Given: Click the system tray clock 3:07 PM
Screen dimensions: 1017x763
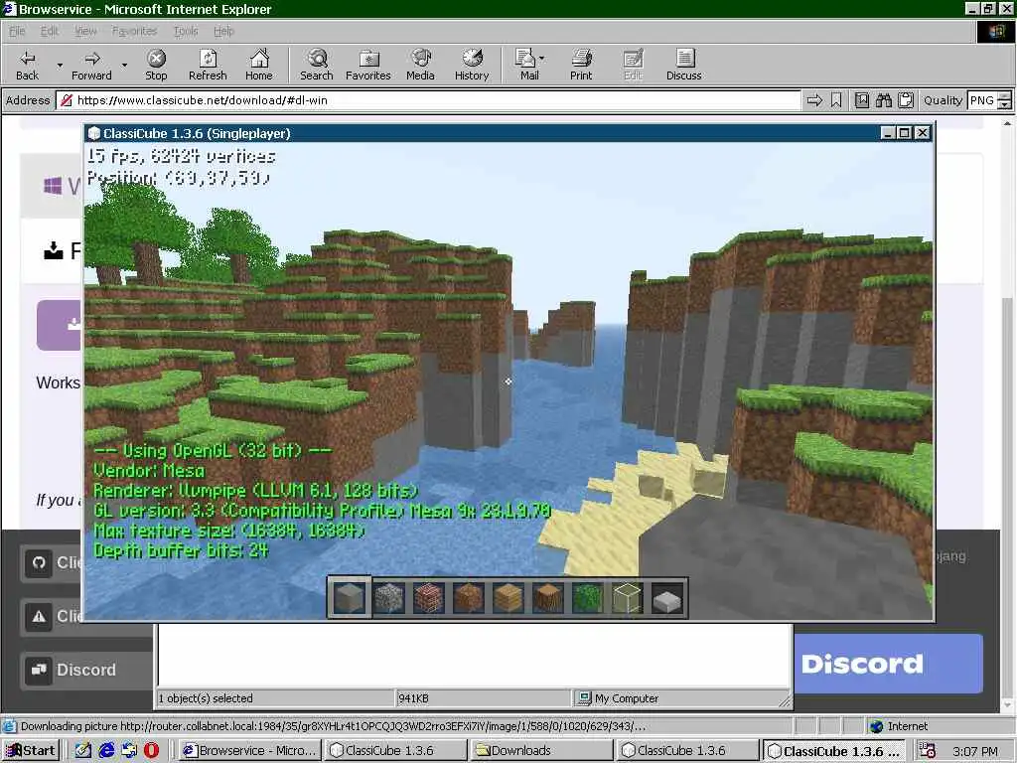Looking at the screenshot, I should [975, 751].
